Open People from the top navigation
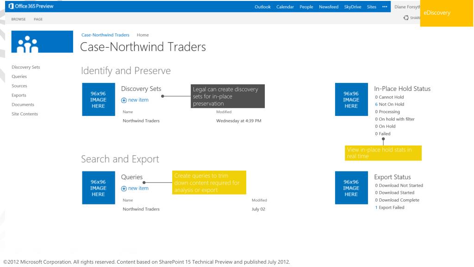 click(x=306, y=6)
